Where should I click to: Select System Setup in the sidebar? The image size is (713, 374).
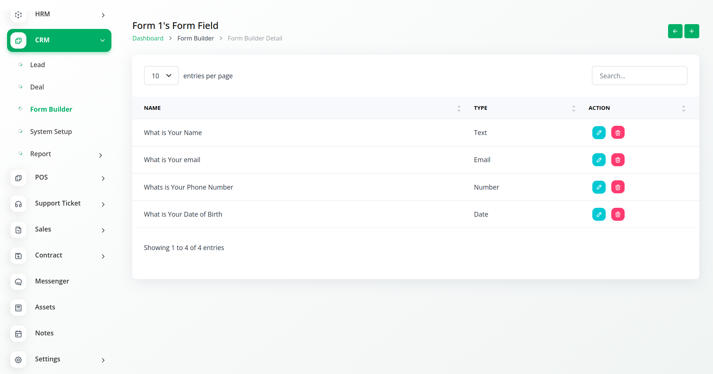[51, 132]
